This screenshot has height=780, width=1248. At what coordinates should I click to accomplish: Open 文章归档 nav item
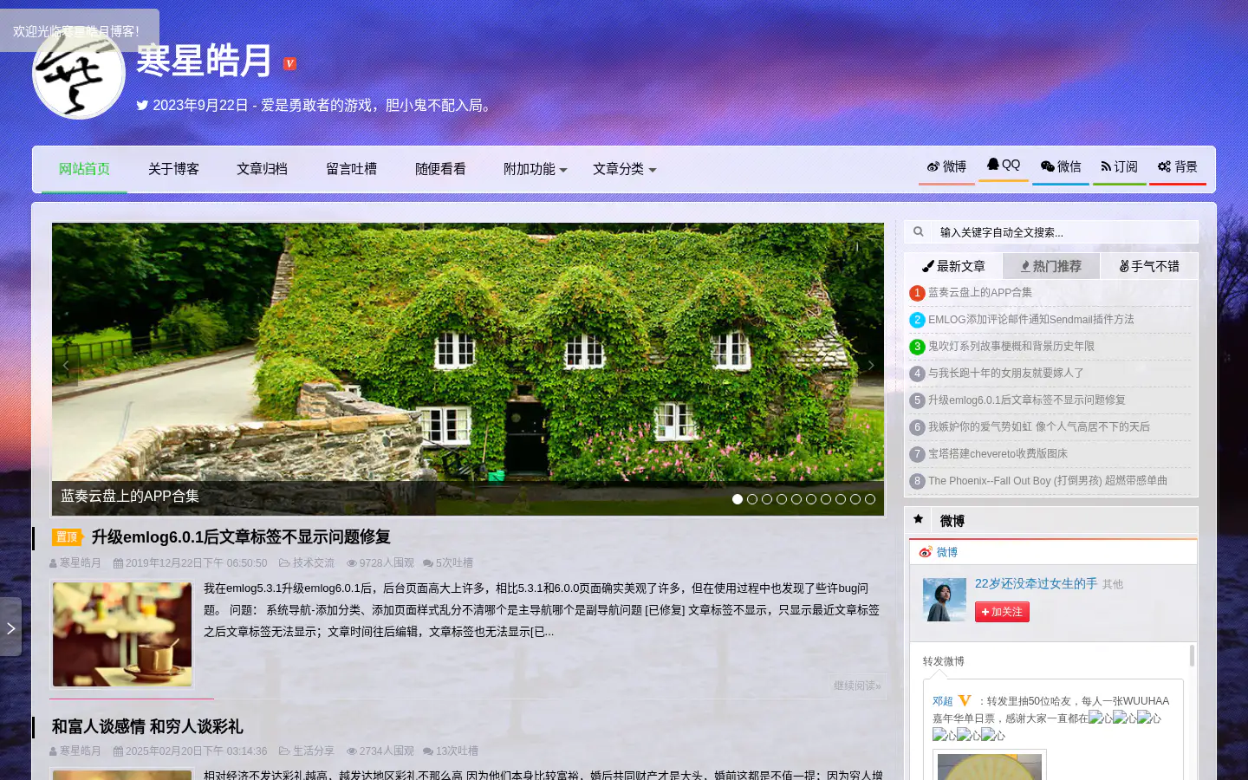[262, 169]
